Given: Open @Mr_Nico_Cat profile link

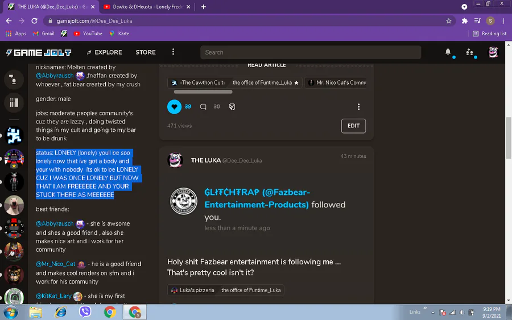Looking at the screenshot, I should [x=56, y=264].
